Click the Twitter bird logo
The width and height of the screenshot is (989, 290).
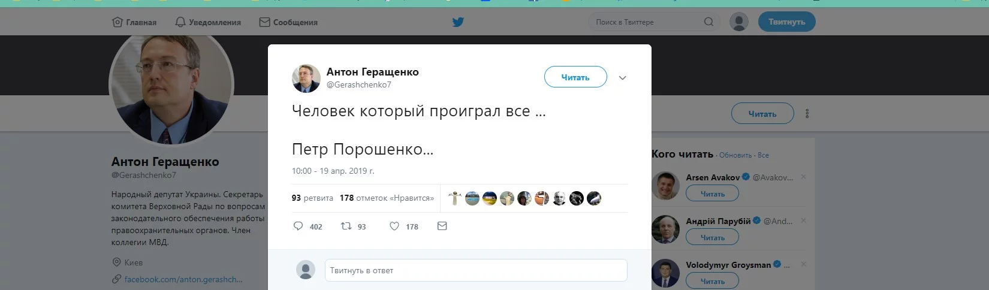pos(458,22)
